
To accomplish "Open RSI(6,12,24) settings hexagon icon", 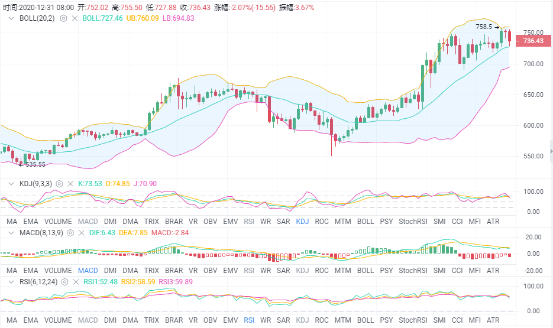I will (64, 281).
